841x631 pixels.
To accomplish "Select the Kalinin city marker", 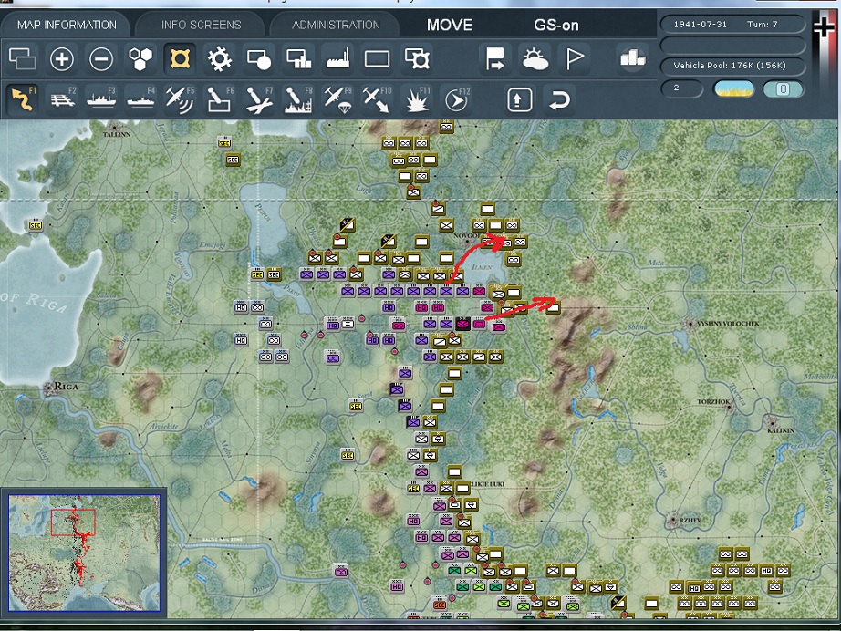I will point(772,421).
